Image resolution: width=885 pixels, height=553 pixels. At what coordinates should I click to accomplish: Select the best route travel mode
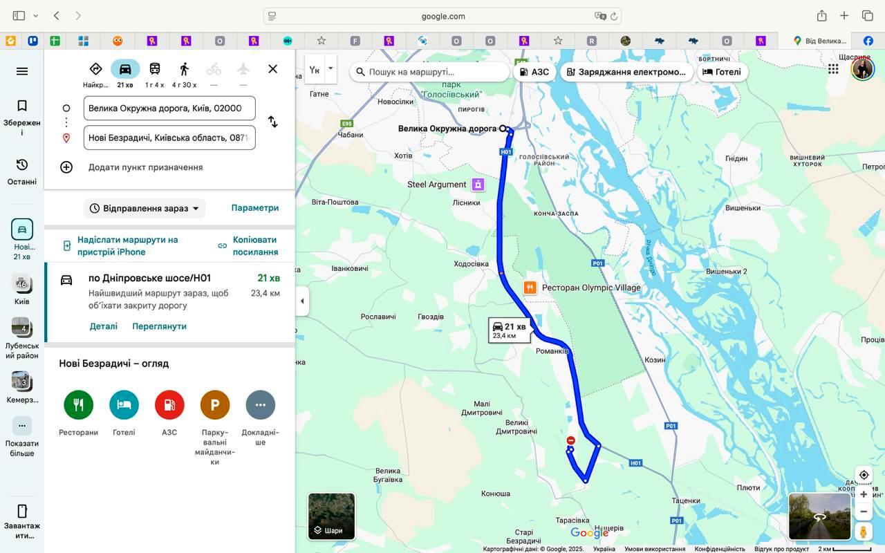[96, 69]
